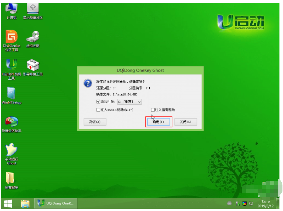Open the 虚拟光驱 virtual drive icon
The height and width of the screenshot is (211, 283).
33,37
